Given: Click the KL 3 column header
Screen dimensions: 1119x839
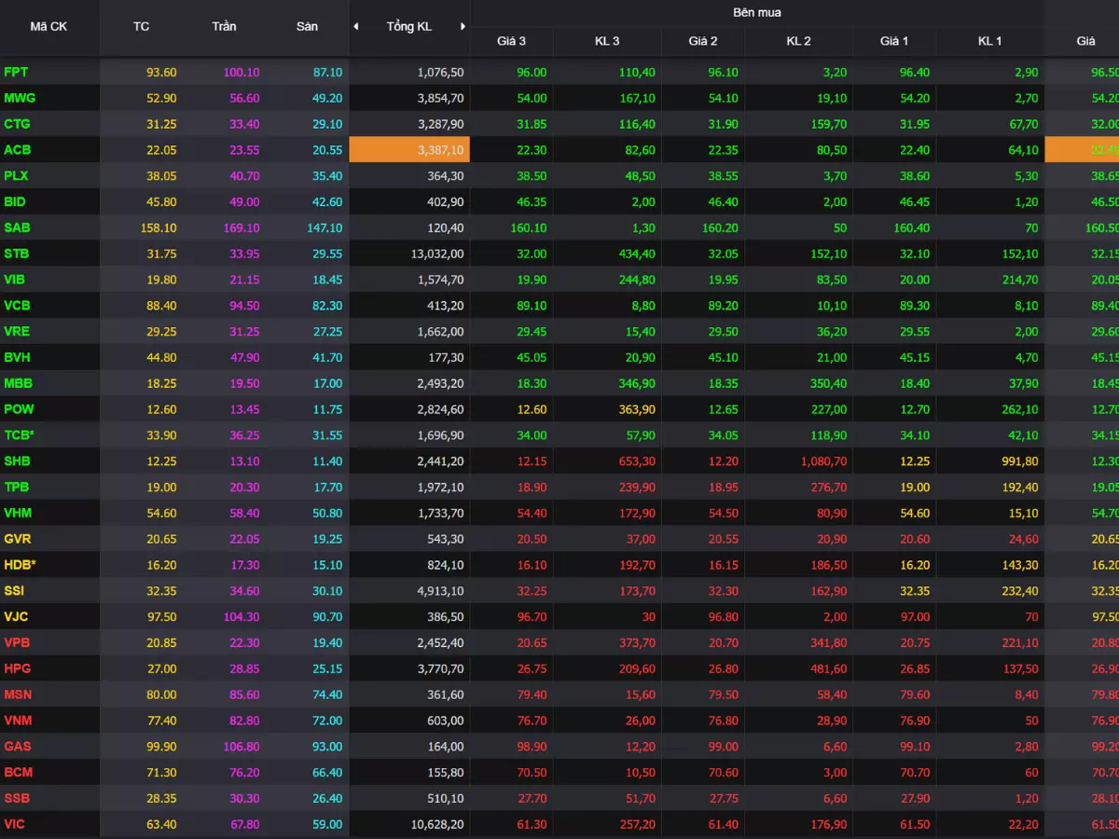Looking at the screenshot, I should click(607, 41).
